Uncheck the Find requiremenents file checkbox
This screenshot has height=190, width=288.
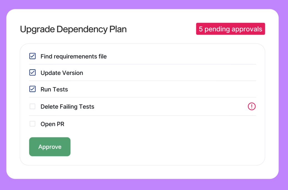tap(32, 56)
